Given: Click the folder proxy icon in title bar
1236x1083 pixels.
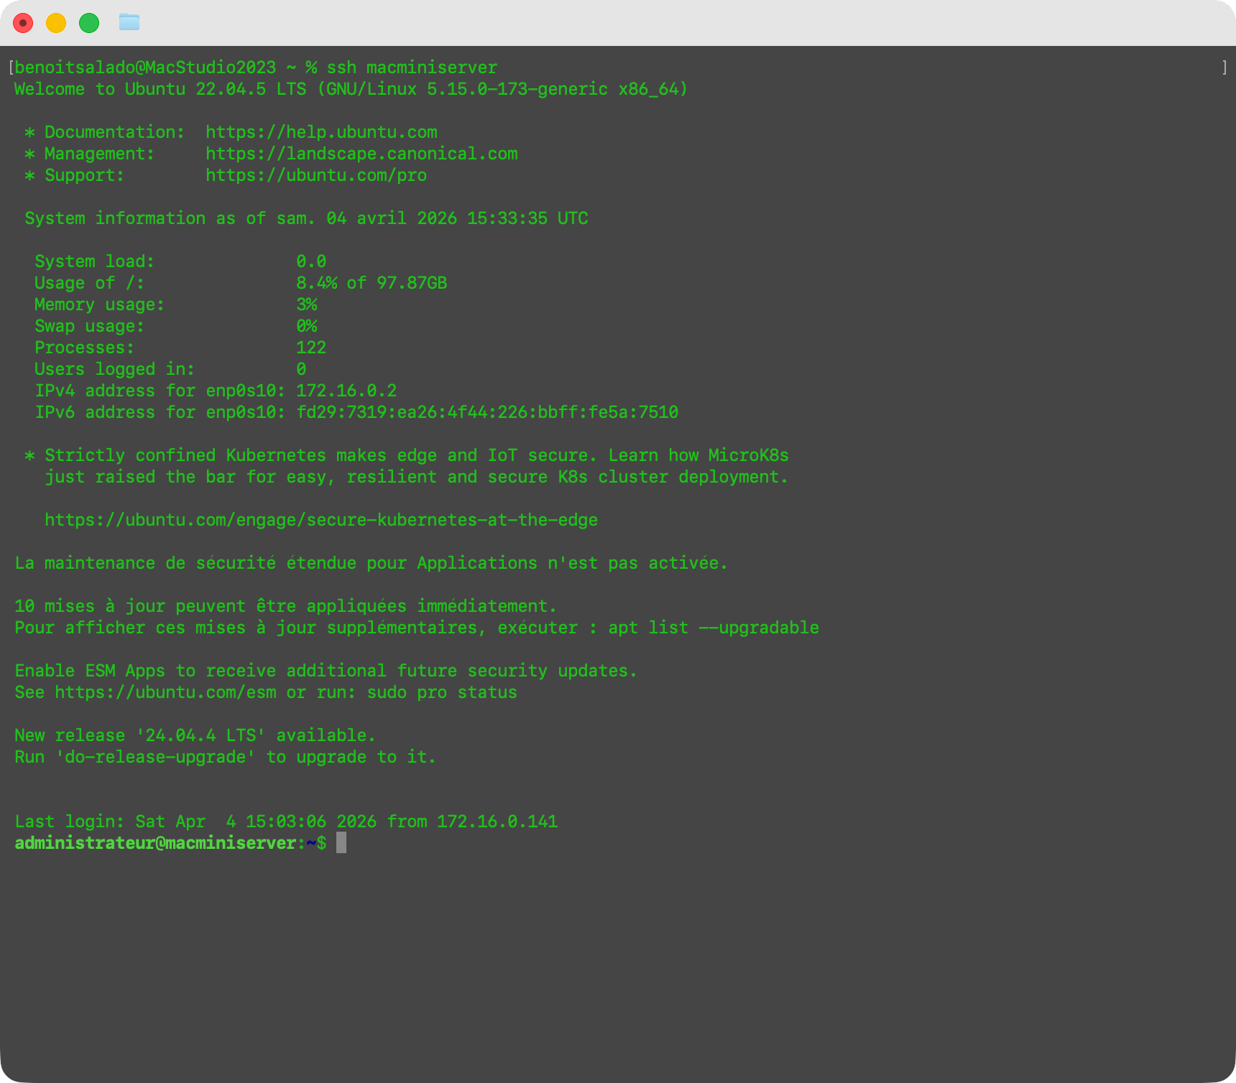Looking at the screenshot, I should click(129, 23).
